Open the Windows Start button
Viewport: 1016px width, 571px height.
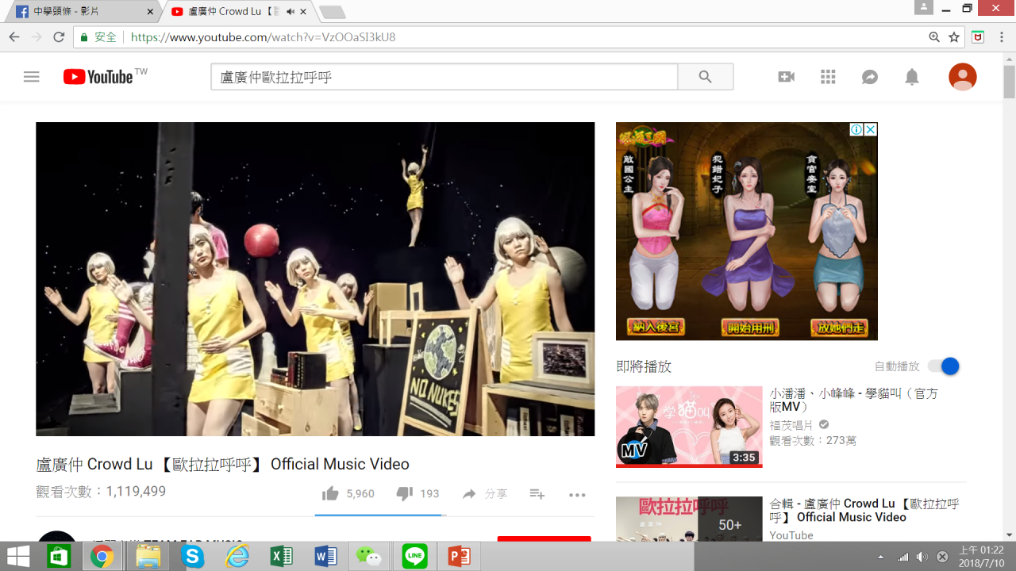(18, 557)
